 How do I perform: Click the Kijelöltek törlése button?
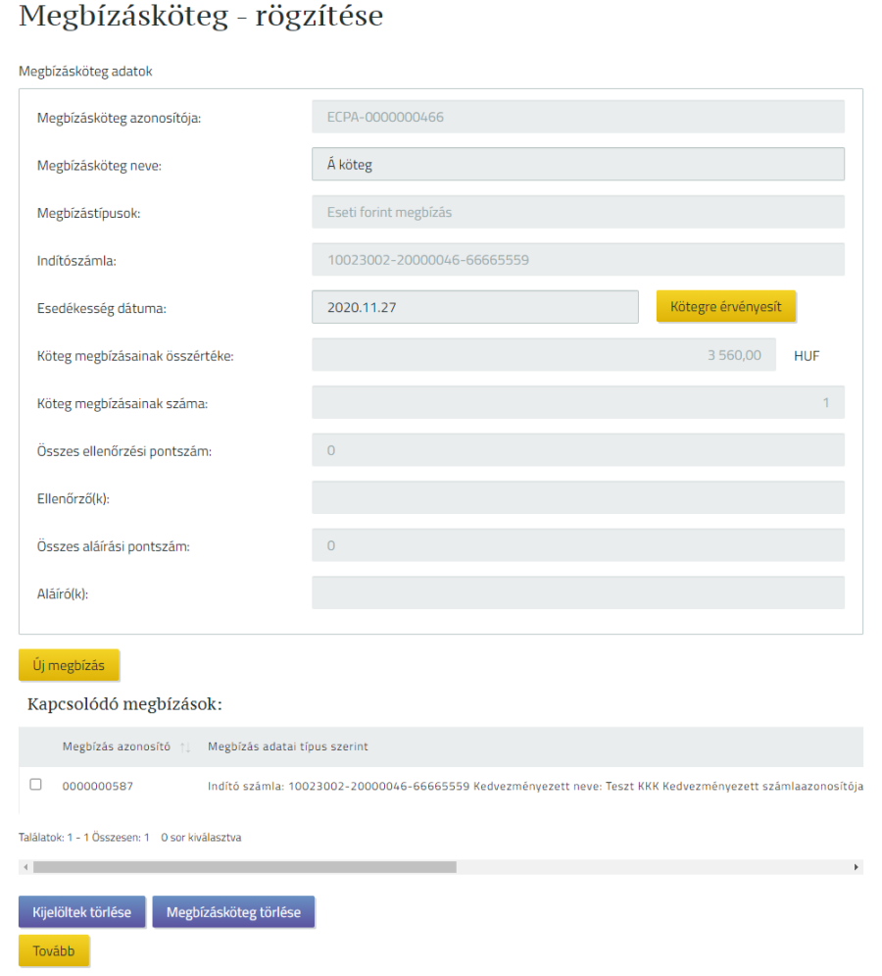point(81,912)
